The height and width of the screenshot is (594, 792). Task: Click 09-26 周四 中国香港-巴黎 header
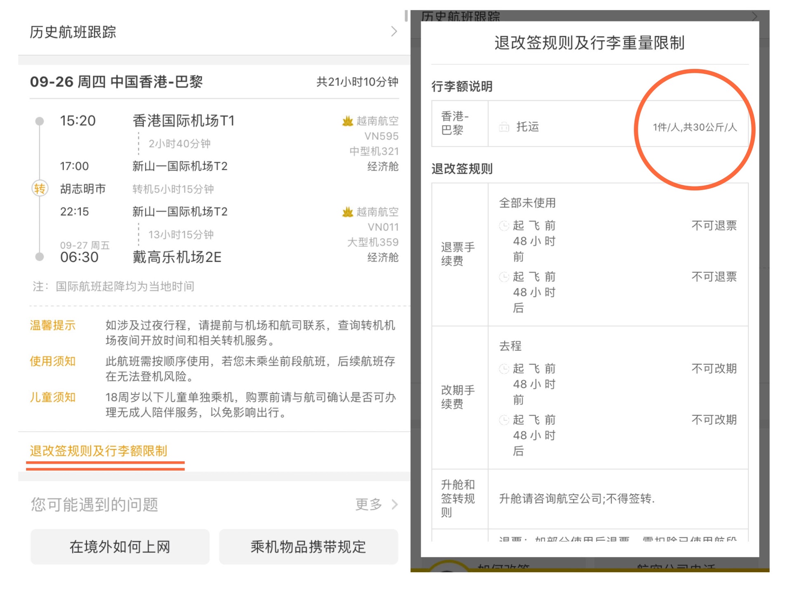pyautogui.click(x=116, y=82)
